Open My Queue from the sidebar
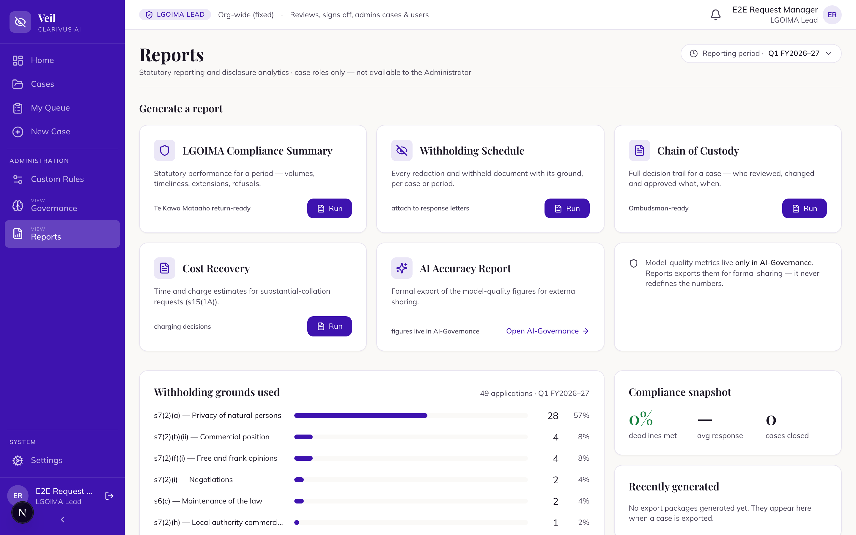Image resolution: width=856 pixels, height=535 pixels. [x=62, y=108]
